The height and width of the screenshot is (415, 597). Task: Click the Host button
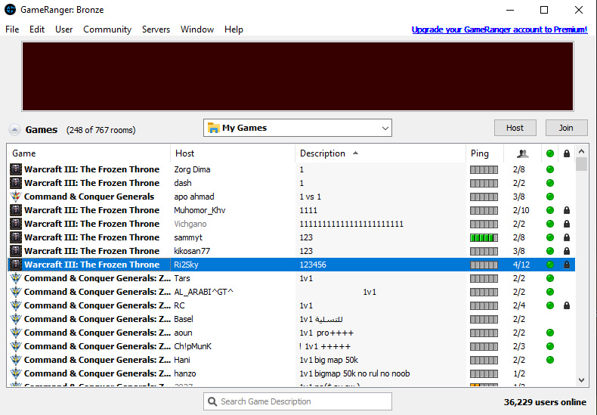click(515, 128)
